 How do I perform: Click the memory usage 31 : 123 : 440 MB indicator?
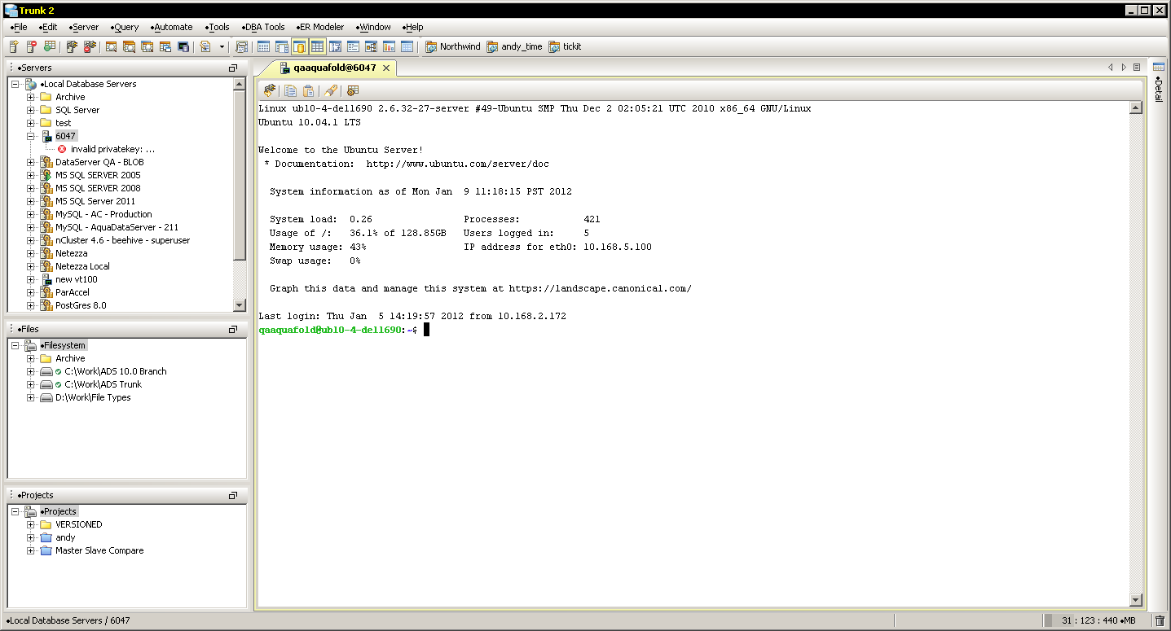click(1098, 620)
